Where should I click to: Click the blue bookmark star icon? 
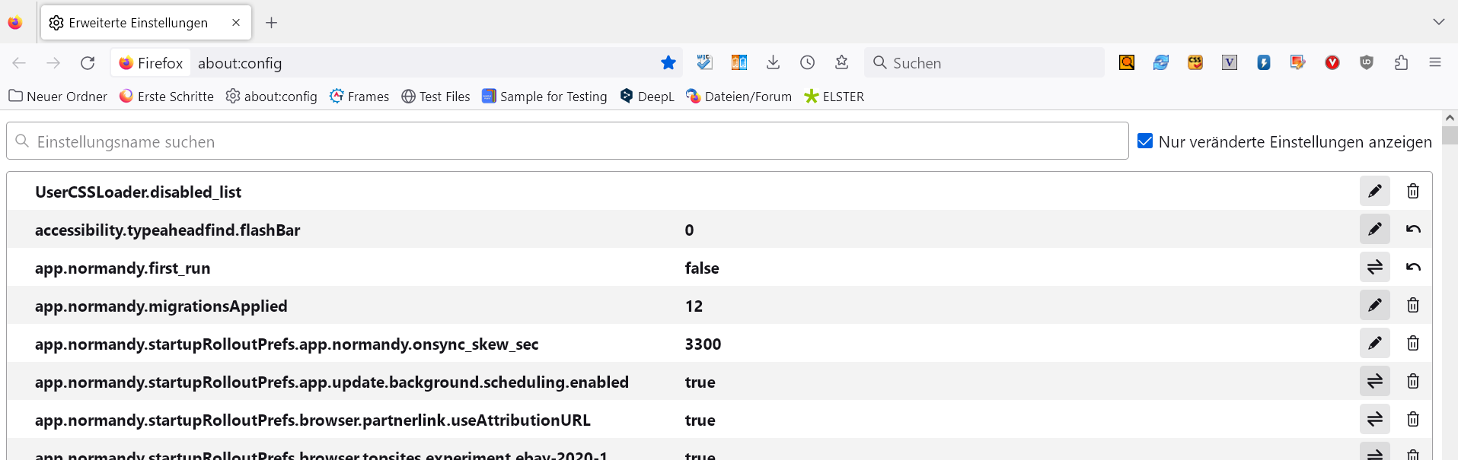(668, 63)
